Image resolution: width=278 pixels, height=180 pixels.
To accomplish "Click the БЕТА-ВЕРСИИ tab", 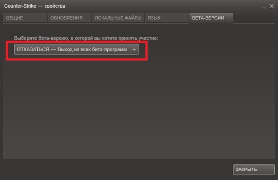I will coord(211,18).
